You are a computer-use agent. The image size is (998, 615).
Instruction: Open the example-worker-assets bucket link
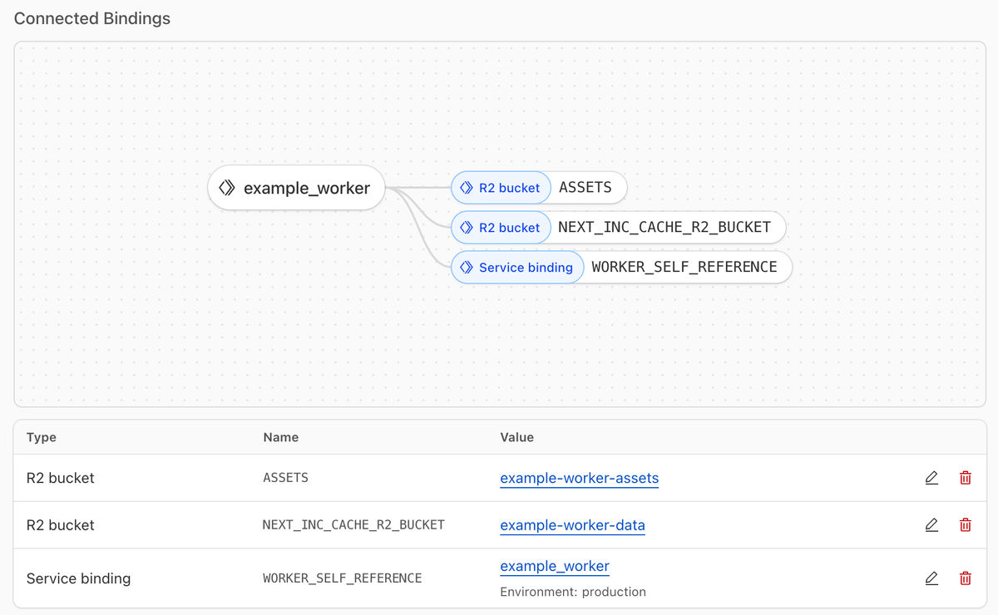[x=579, y=478]
